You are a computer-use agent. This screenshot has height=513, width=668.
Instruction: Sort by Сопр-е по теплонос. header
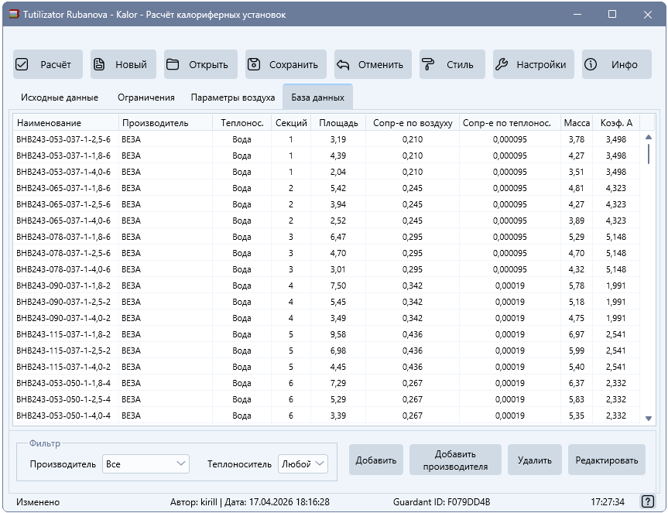click(510, 123)
